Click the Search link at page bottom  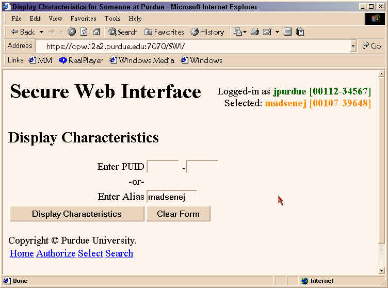(x=119, y=253)
